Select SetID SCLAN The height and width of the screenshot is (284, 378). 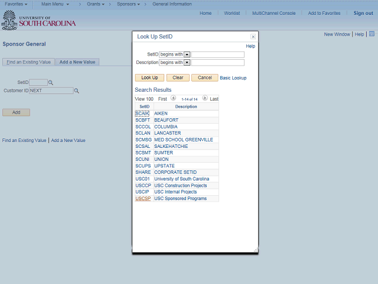(x=143, y=133)
